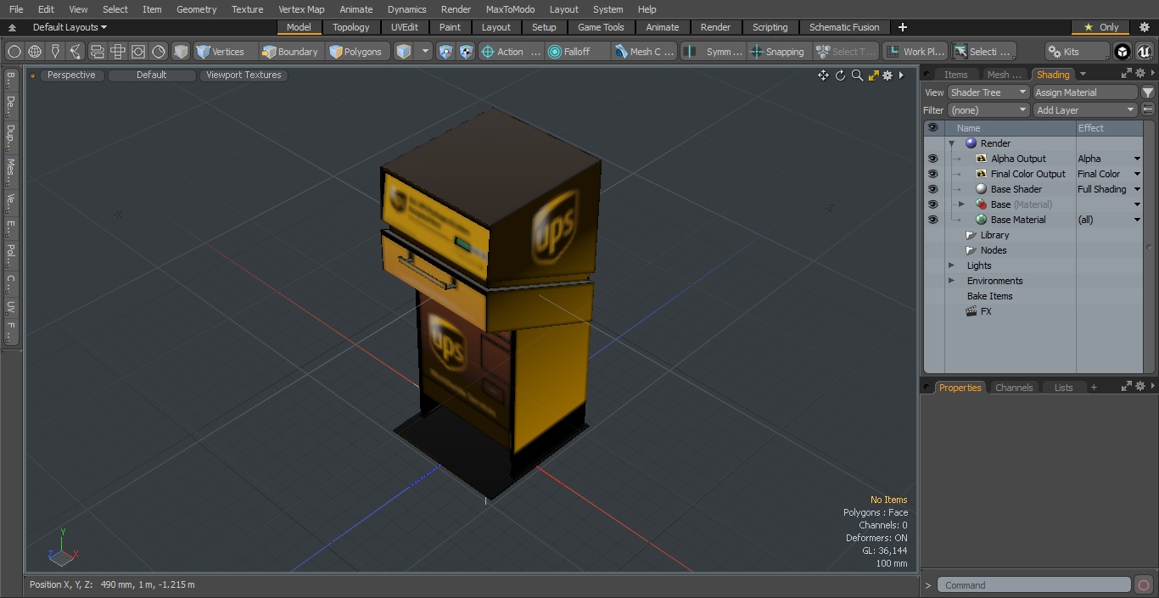Screen dimensions: 1159x598
Task: Open the Add Layer dropdown
Action: pos(1085,110)
